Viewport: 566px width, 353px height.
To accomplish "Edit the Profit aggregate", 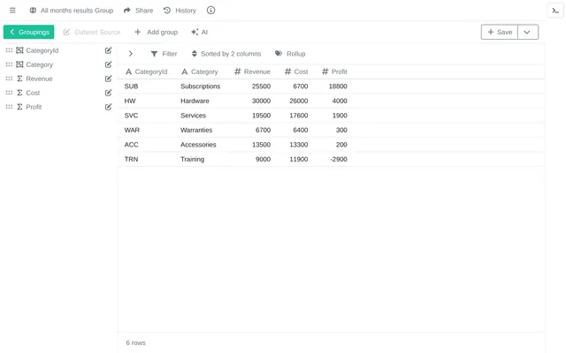I will 108,107.
